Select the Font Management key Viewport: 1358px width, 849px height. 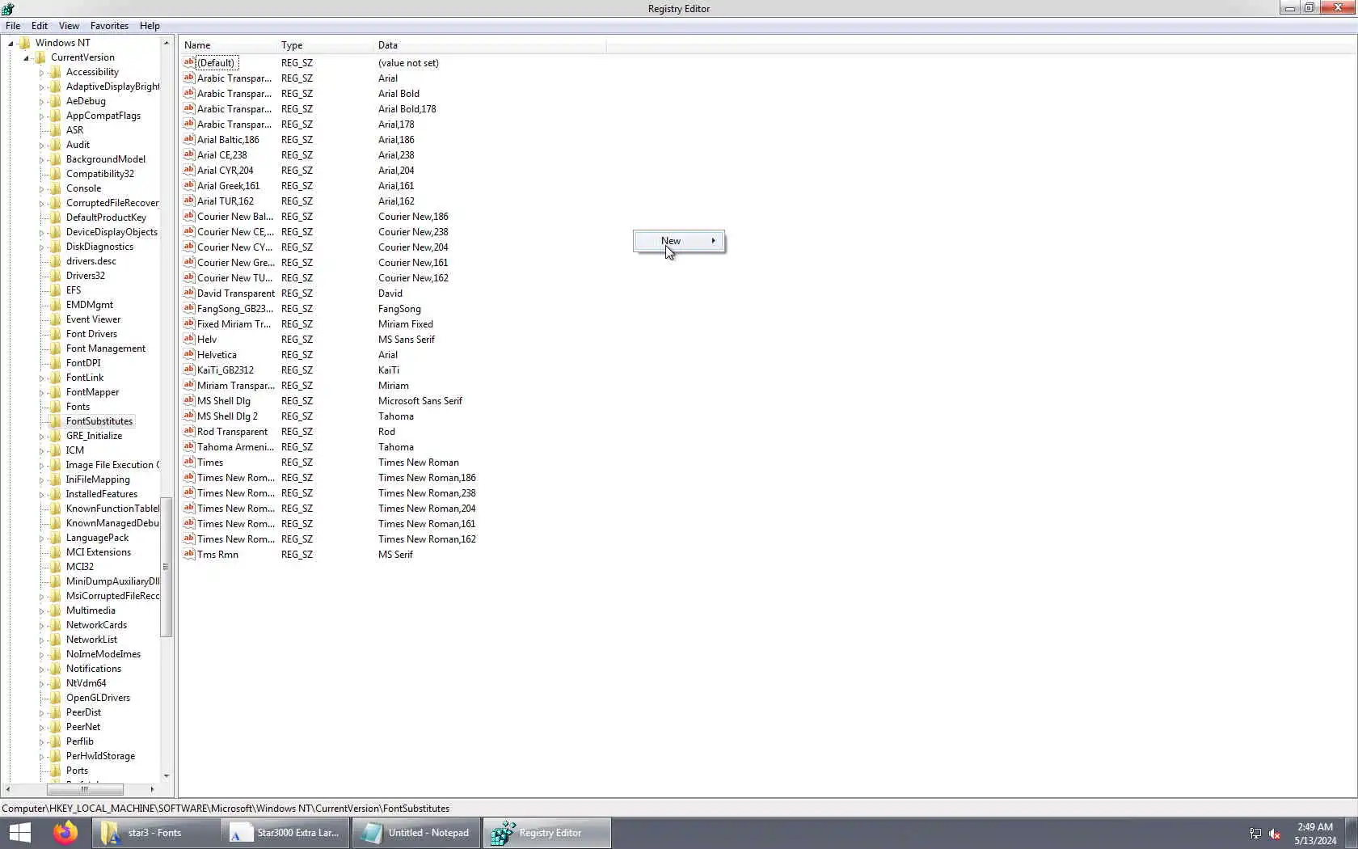pos(106,348)
